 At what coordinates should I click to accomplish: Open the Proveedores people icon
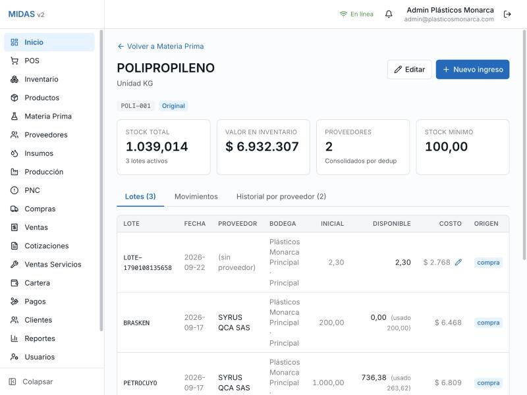[x=14, y=135]
